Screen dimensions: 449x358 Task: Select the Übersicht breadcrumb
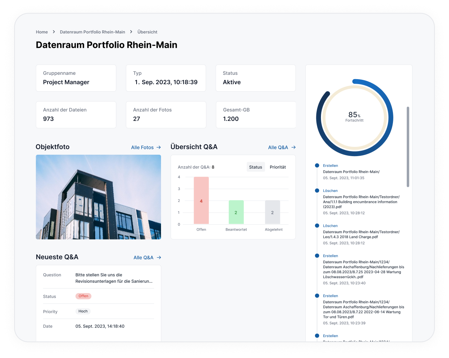(148, 32)
